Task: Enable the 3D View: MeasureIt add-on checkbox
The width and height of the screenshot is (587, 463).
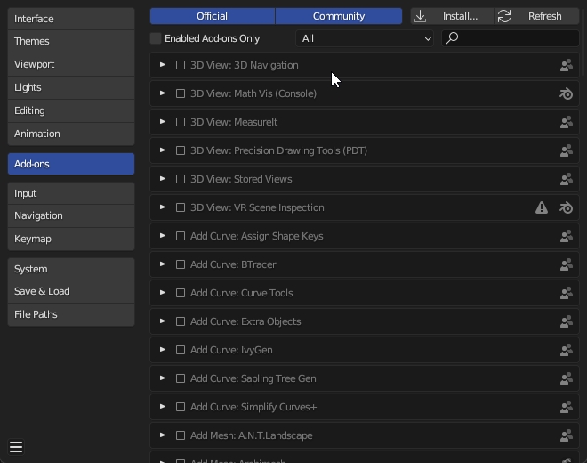Action: pyautogui.click(x=181, y=122)
